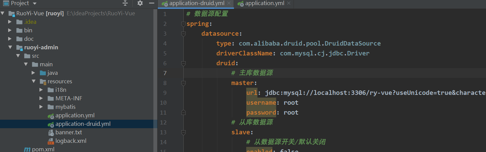Click the ruoyi-admin module folder icon
Screen dimensions: 486x152
[19, 48]
